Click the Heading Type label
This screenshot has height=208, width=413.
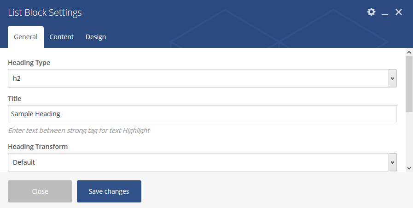point(29,63)
